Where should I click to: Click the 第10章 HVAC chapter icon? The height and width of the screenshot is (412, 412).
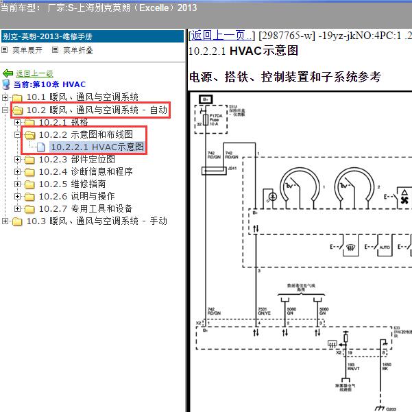tap(5, 84)
